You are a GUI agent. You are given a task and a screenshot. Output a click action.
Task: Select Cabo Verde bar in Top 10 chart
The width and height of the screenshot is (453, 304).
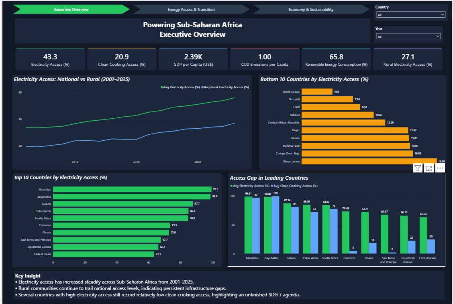(121, 211)
